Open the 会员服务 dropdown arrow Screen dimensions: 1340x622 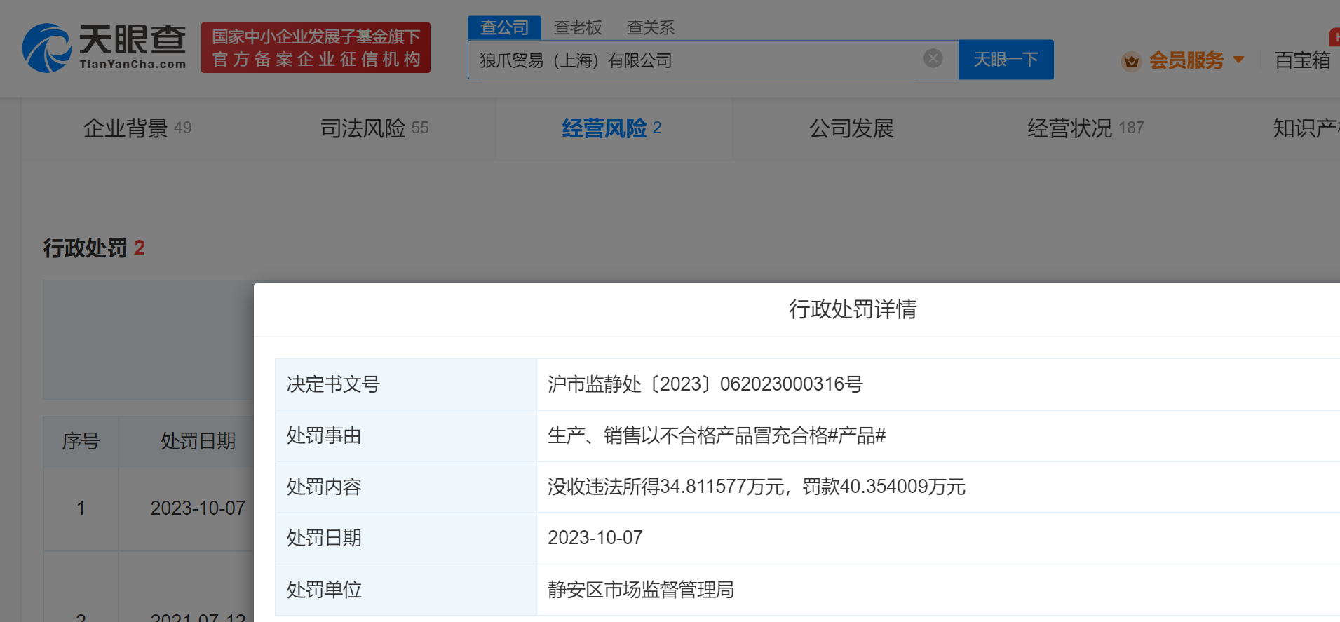point(1238,60)
